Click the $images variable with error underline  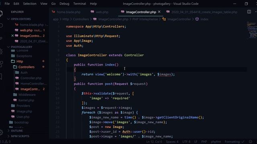pyautogui.click(x=164, y=74)
